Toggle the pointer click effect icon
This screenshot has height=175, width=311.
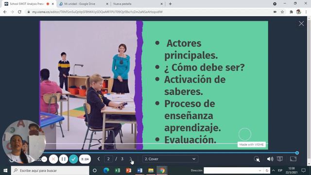coord(257,159)
